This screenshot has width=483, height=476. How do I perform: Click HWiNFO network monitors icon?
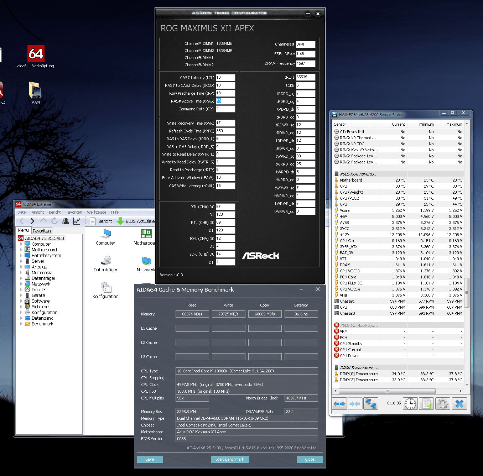(371, 404)
